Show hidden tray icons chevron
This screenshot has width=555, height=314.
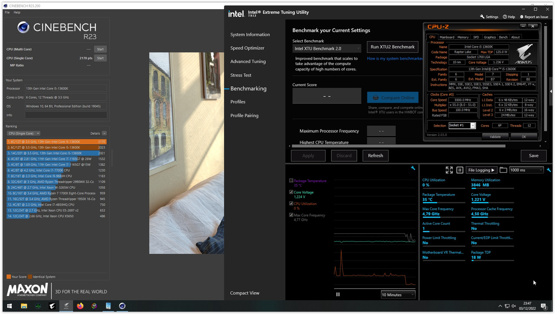pos(500,306)
